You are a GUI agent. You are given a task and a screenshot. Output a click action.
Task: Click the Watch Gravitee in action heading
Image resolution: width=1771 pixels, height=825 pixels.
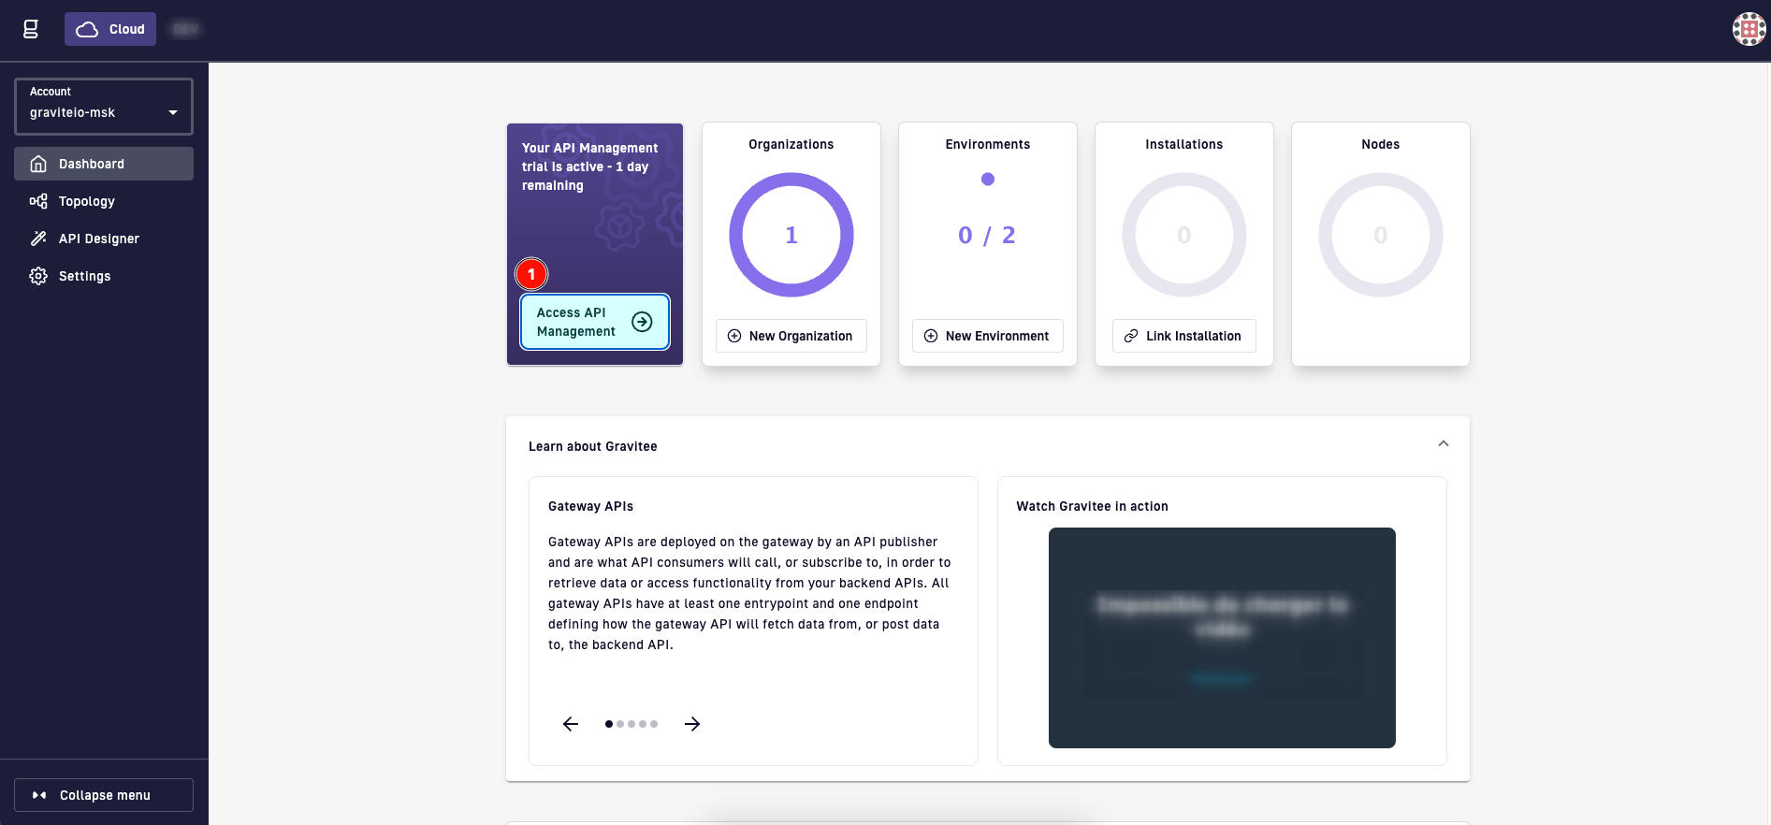1093,506
